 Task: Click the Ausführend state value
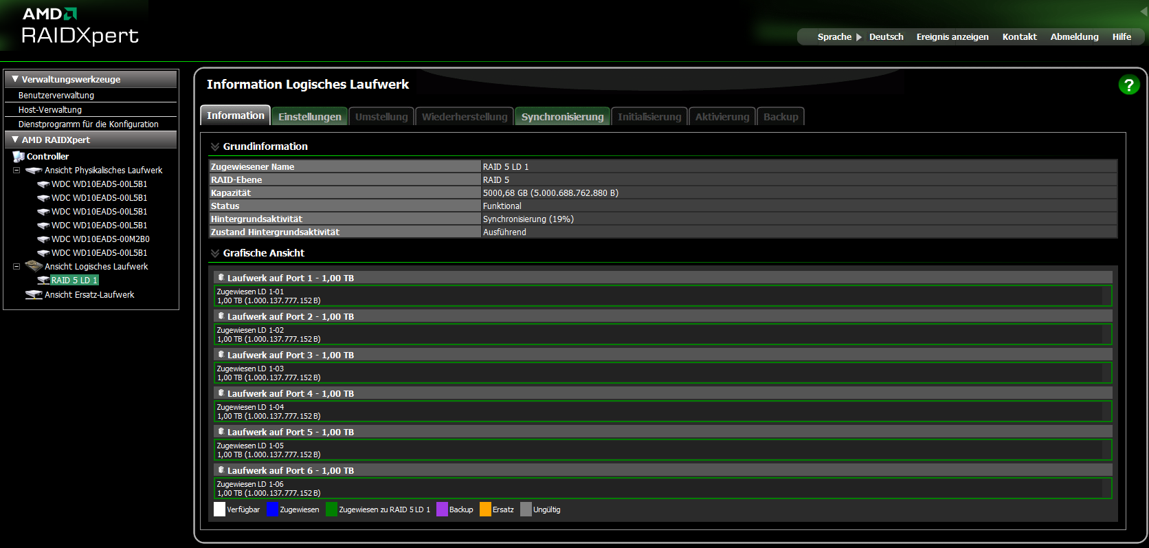tap(504, 232)
